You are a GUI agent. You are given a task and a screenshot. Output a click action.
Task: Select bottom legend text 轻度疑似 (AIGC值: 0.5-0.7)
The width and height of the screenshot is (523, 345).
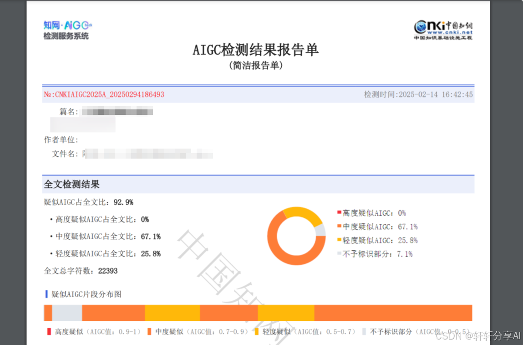(309, 332)
